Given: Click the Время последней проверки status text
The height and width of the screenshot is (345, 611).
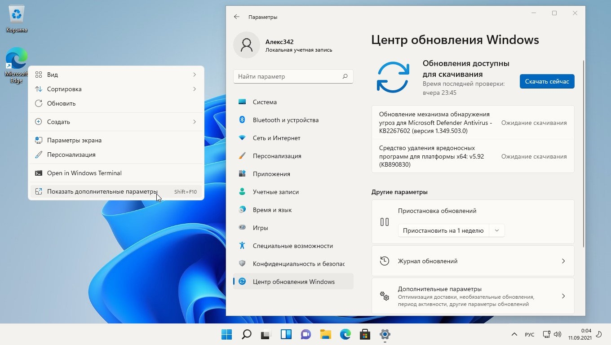Looking at the screenshot, I should 464,88.
